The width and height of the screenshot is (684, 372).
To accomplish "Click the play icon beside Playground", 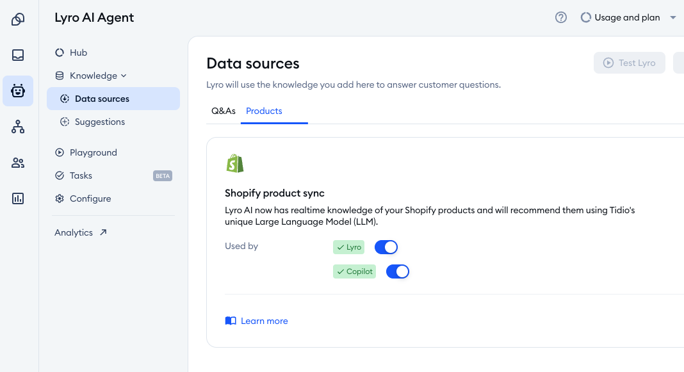I will 60,152.
